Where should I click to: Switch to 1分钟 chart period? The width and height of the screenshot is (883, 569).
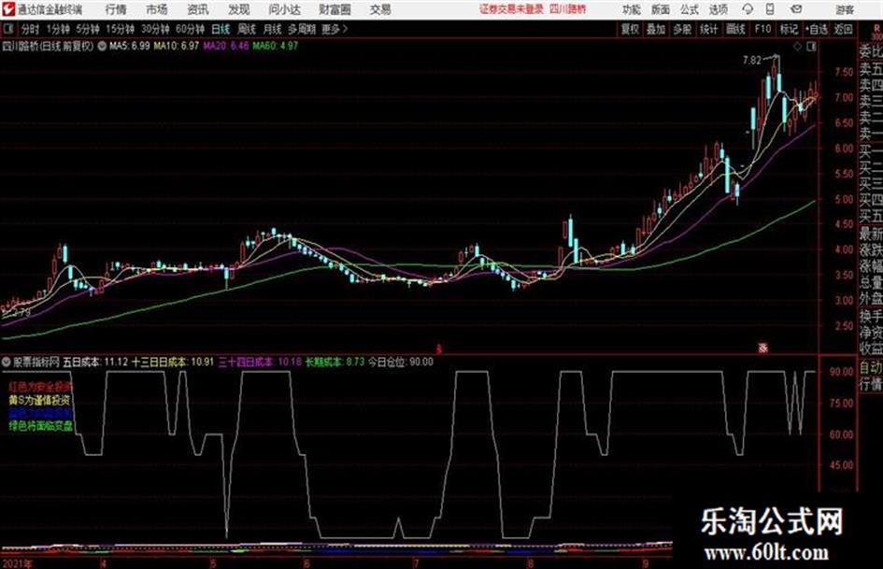58,29
